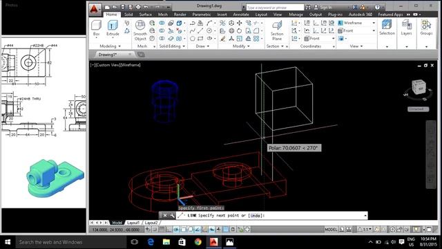Open the Selection panel button
This screenshot has height=249, width=442.
[387, 28]
